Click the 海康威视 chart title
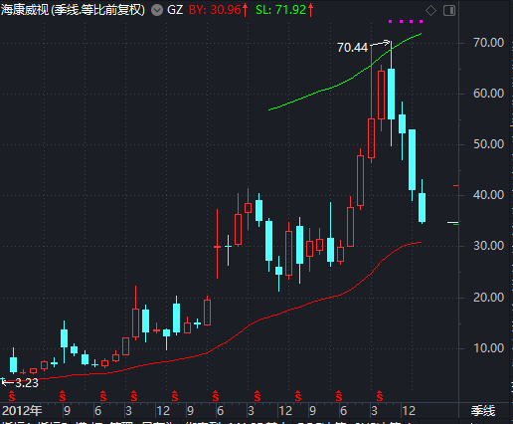The width and height of the screenshot is (513, 424). 73,10
